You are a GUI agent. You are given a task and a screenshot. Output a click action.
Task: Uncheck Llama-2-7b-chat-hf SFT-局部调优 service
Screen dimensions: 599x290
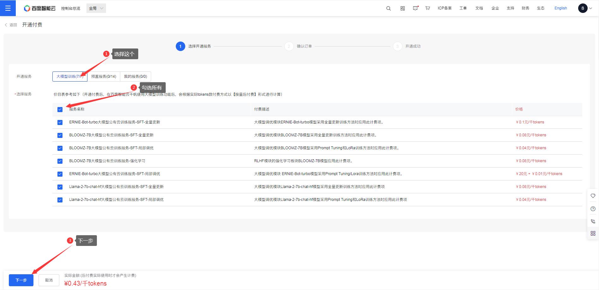[60, 200]
